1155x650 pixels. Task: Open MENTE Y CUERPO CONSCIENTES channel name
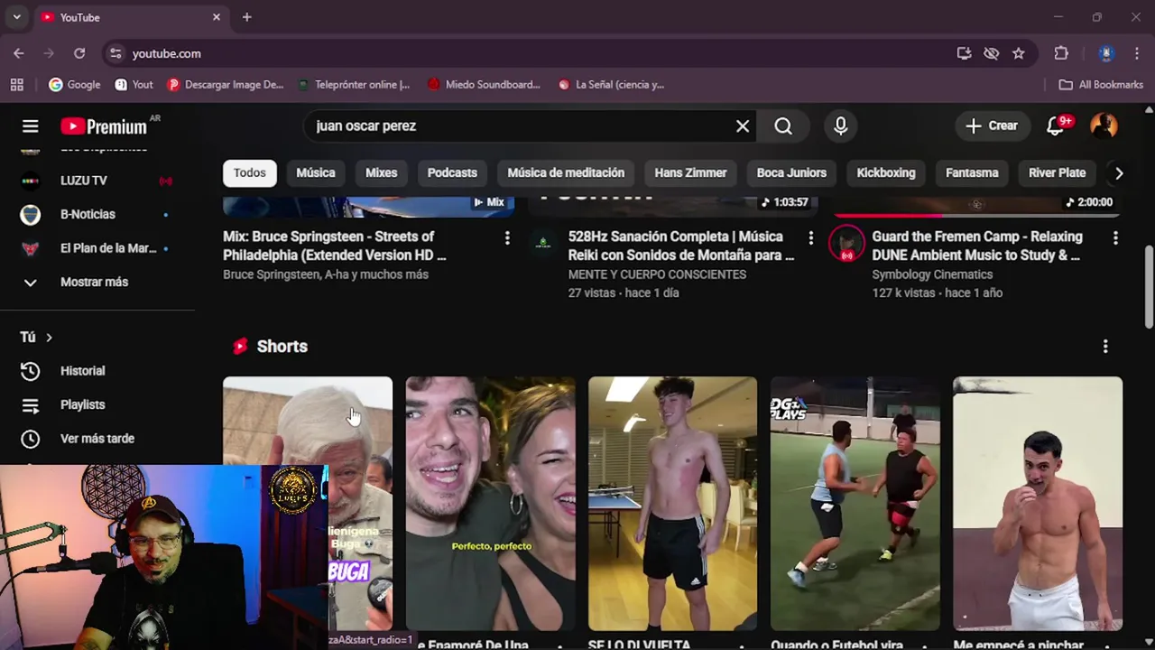(x=657, y=274)
